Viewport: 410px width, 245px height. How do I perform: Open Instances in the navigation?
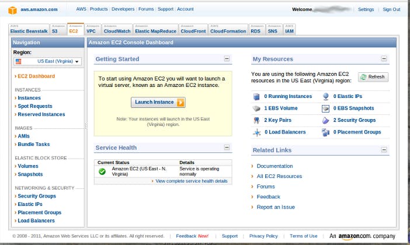click(x=29, y=98)
